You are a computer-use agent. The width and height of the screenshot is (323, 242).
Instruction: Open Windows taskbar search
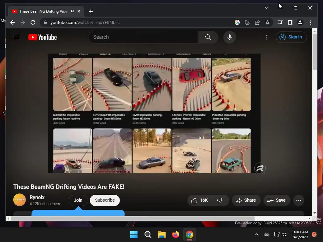click(x=148, y=234)
